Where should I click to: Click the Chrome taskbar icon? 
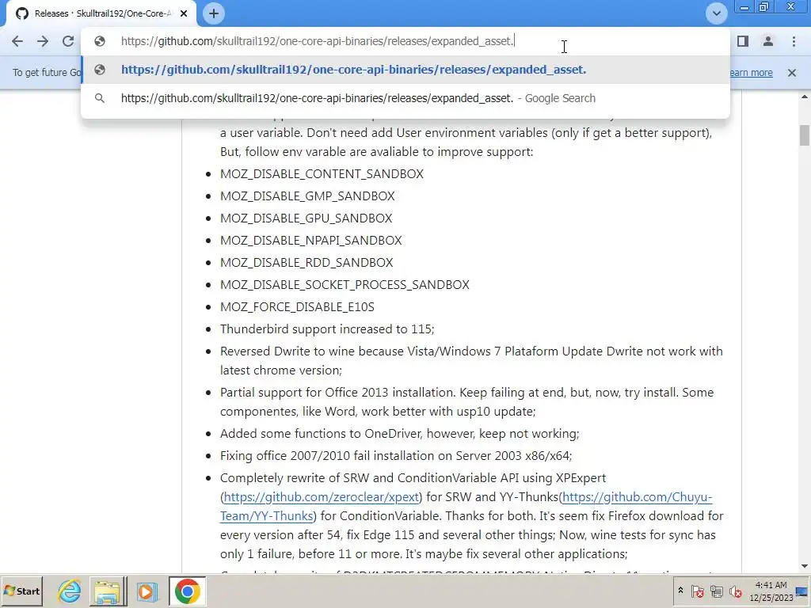(x=187, y=591)
